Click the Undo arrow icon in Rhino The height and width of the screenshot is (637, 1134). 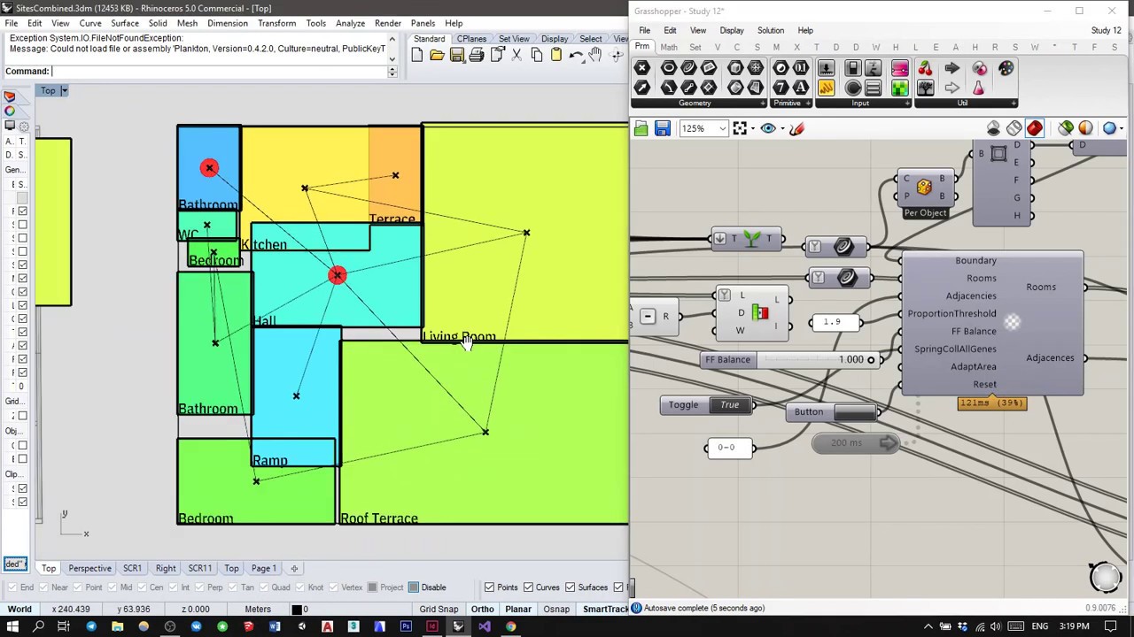click(x=576, y=55)
